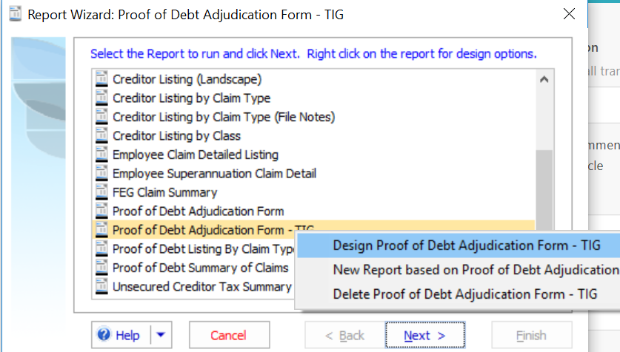Select New Report based on Proof of Debt Adjudication
620x352 pixels.
(475, 270)
